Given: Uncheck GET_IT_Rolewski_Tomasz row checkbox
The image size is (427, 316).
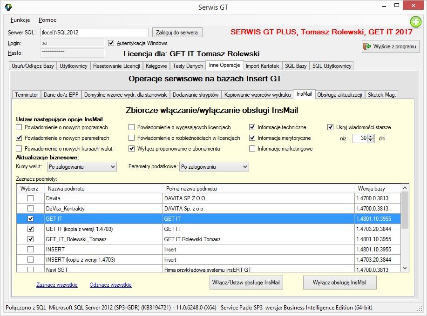Looking at the screenshot, I should tap(31, 239).
